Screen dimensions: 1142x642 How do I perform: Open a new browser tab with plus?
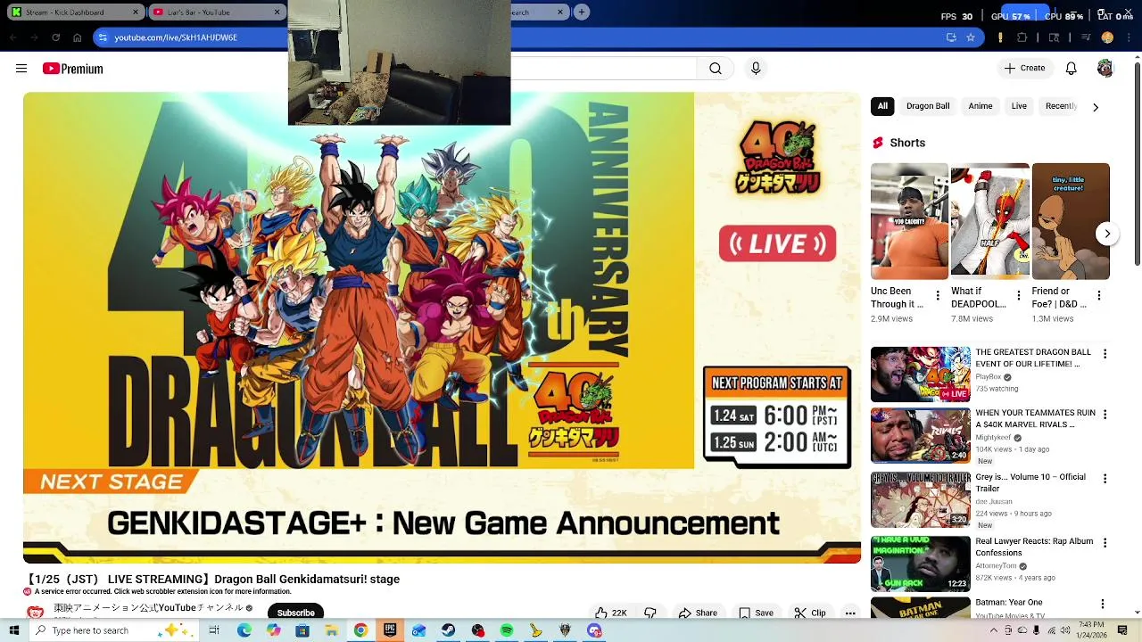[581, 12]
